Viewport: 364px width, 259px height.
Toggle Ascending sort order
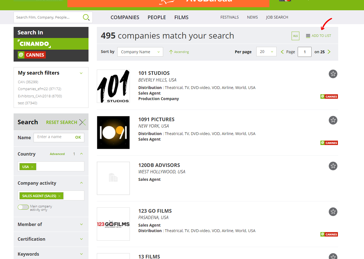pos(179,52)
